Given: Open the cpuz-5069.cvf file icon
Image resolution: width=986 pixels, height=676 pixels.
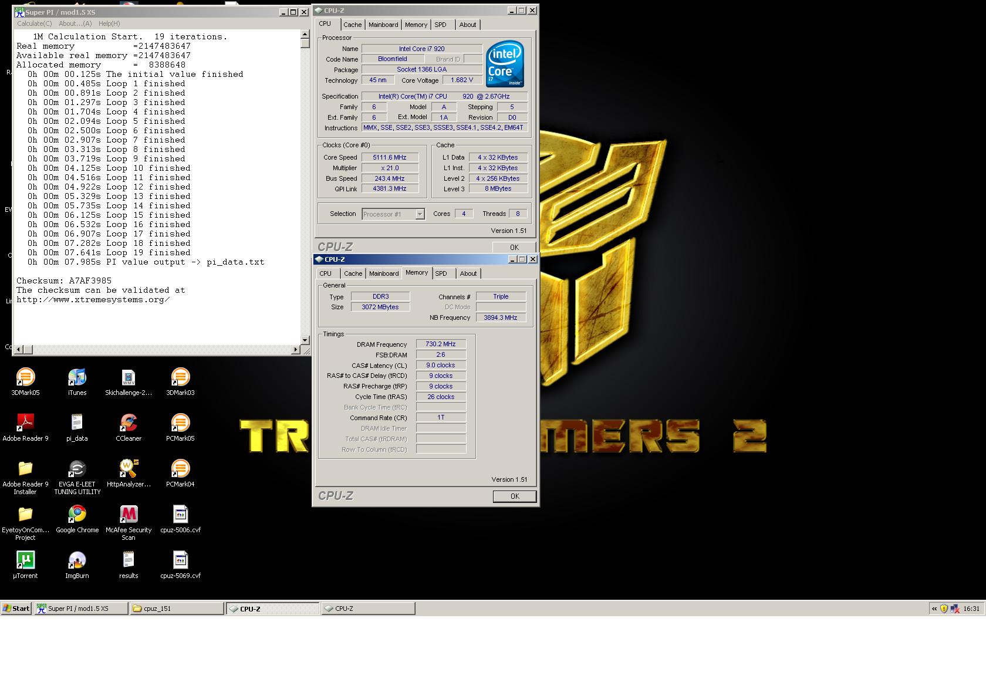Looking at the screenshot, I should point(180,565).
